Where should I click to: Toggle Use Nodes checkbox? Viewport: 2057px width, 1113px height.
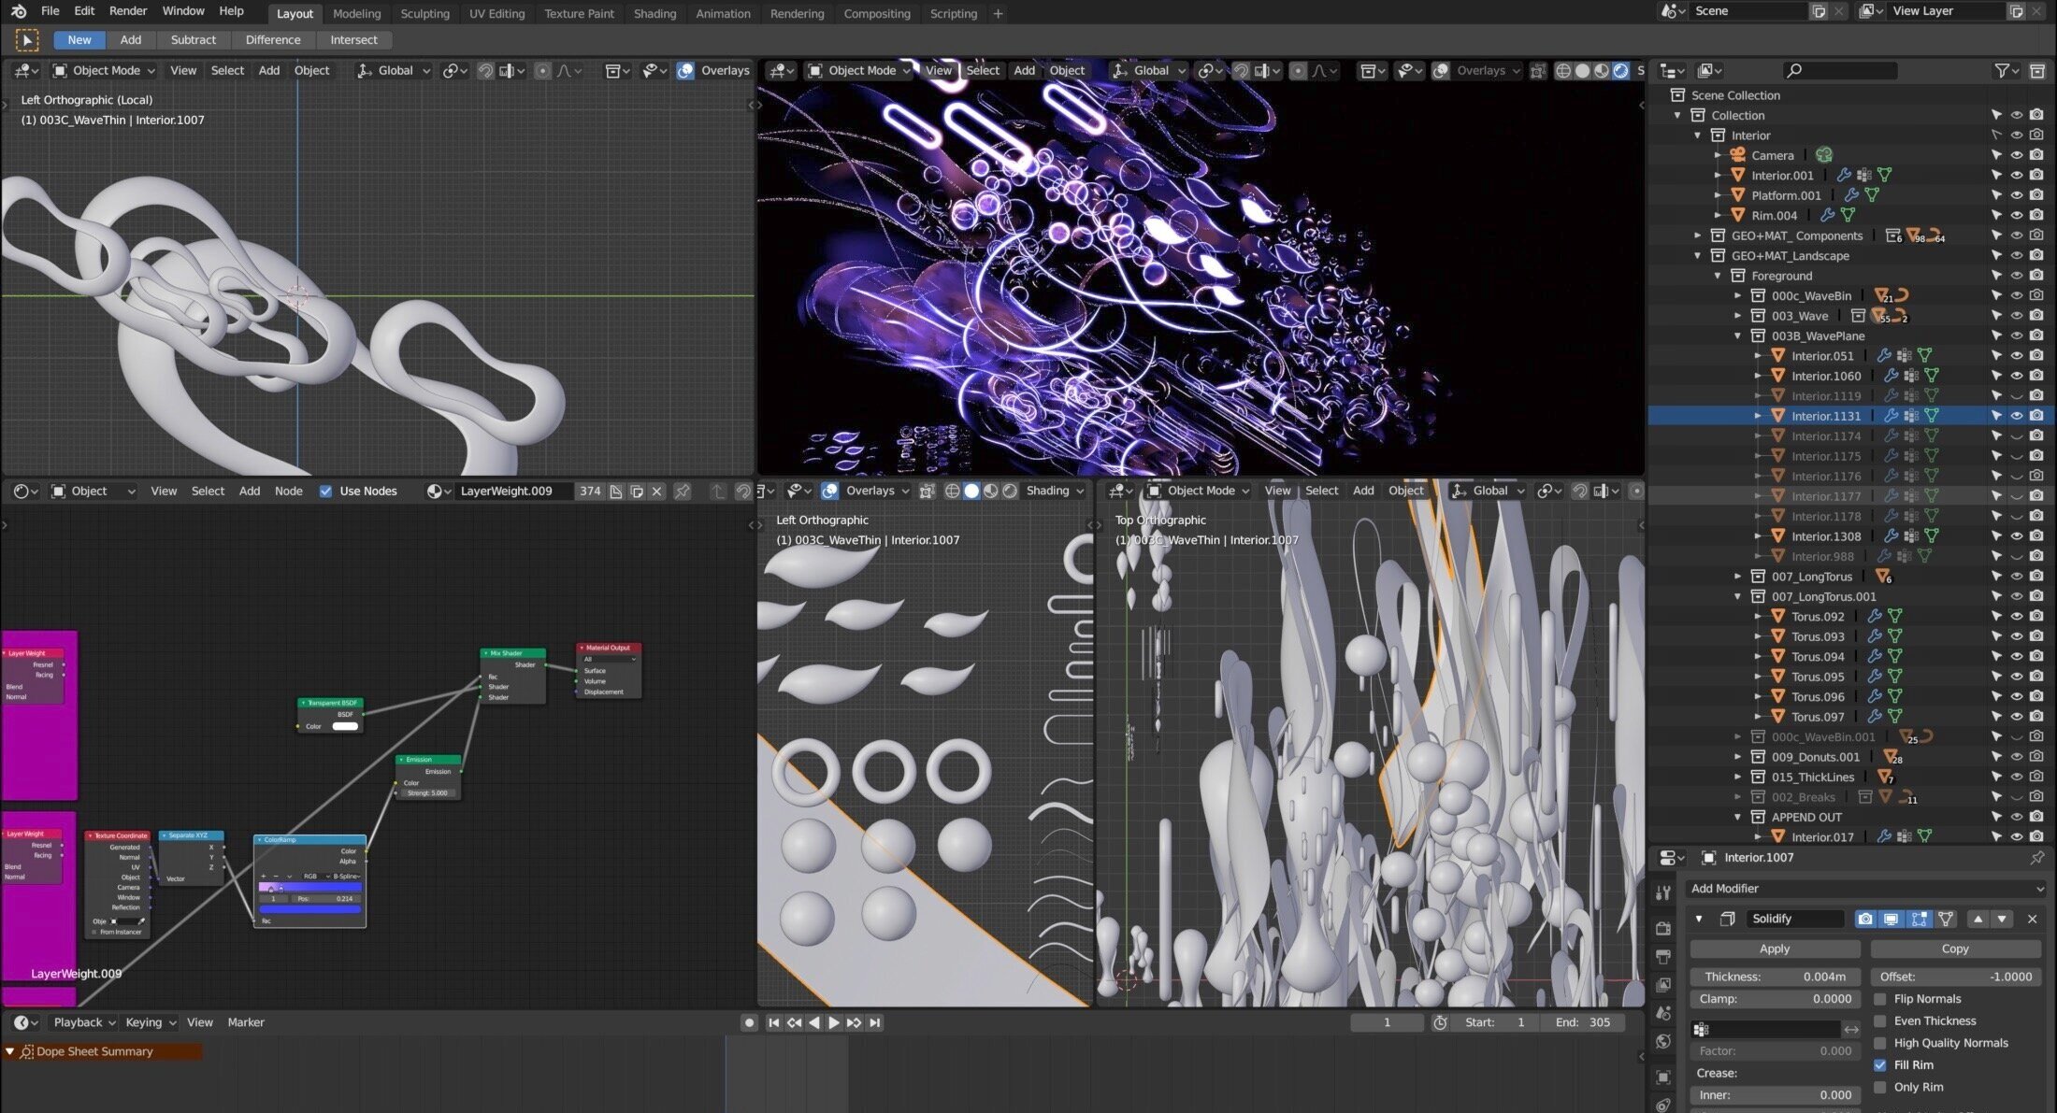click(x=325, y=491)
